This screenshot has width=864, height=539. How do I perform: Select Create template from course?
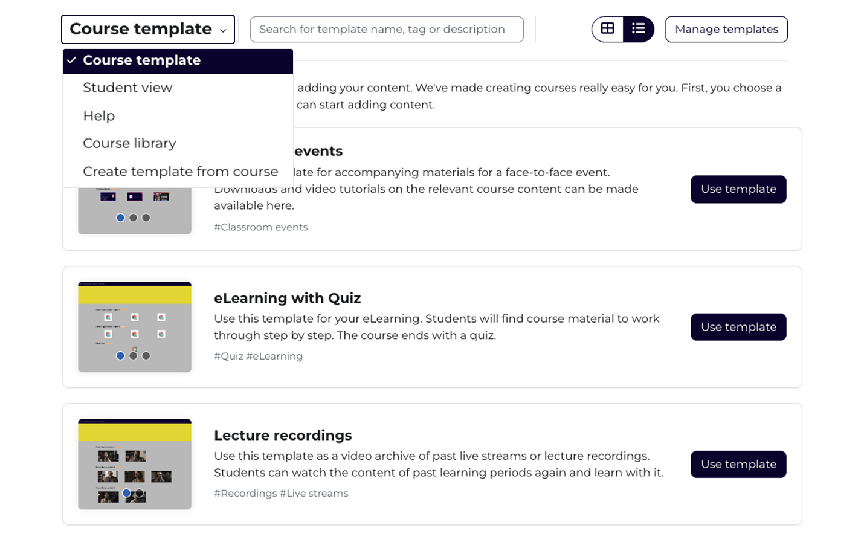180,172
